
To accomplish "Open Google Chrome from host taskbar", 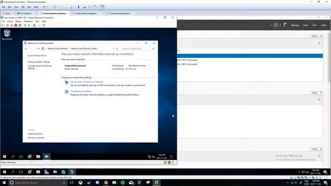I will 106,183.
